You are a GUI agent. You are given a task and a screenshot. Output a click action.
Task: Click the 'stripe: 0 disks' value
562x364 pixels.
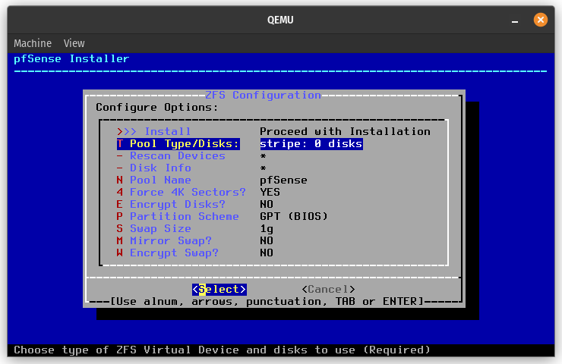tap(311, 144)
